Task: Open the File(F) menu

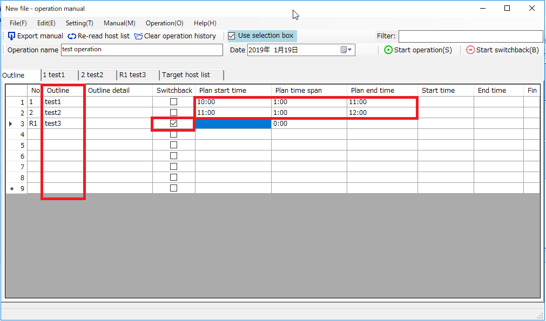Action: pos(18,23)
